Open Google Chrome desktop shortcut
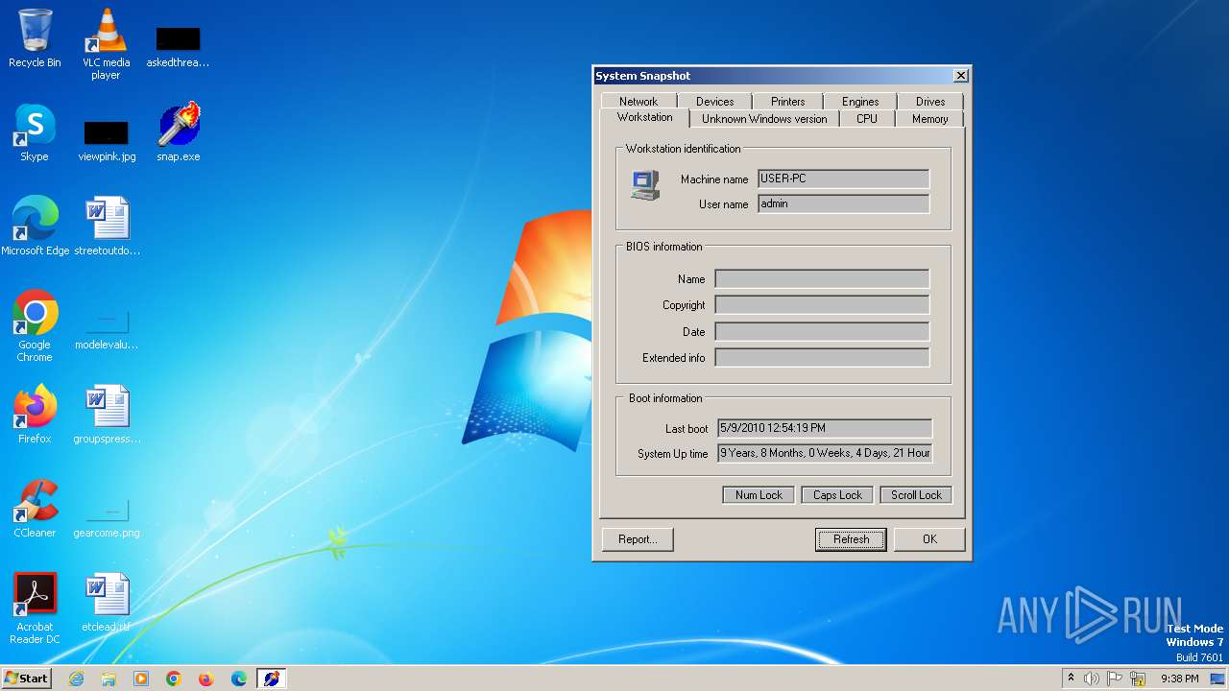The image size is (1229, 691). pyautogui.click(x=35, y=326)
